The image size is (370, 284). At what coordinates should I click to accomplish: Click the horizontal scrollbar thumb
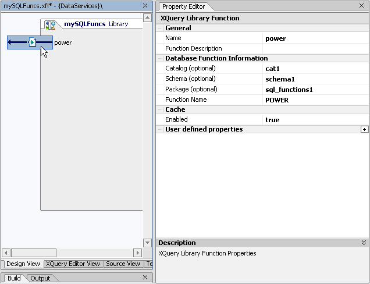click(34, 253)
